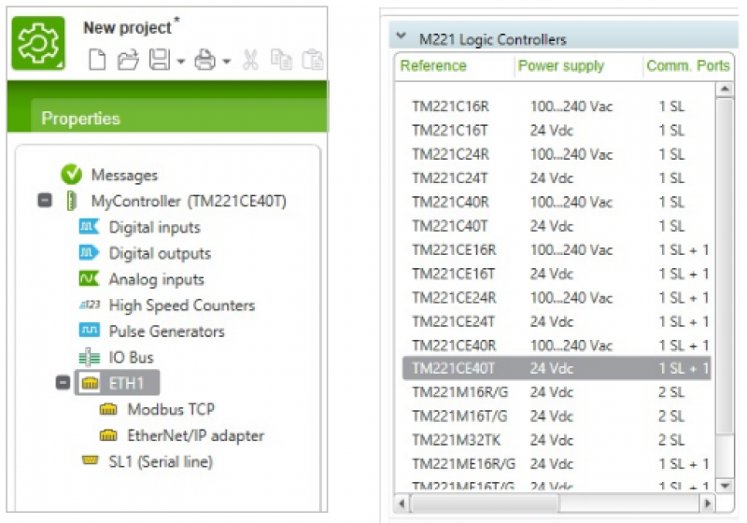The height and width of the screenshot is (523, 747).
Task: Select MyController (TM221CE40T) in the tree
Action: click(189, 201)
